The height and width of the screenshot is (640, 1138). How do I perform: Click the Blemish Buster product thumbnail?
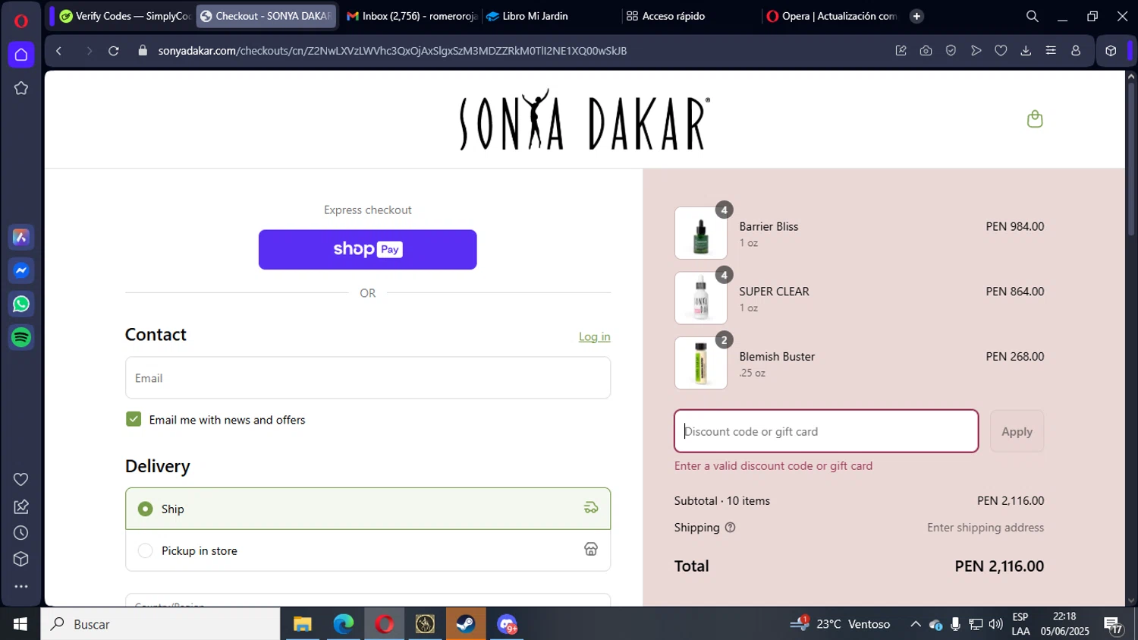[x=701, y=363]
